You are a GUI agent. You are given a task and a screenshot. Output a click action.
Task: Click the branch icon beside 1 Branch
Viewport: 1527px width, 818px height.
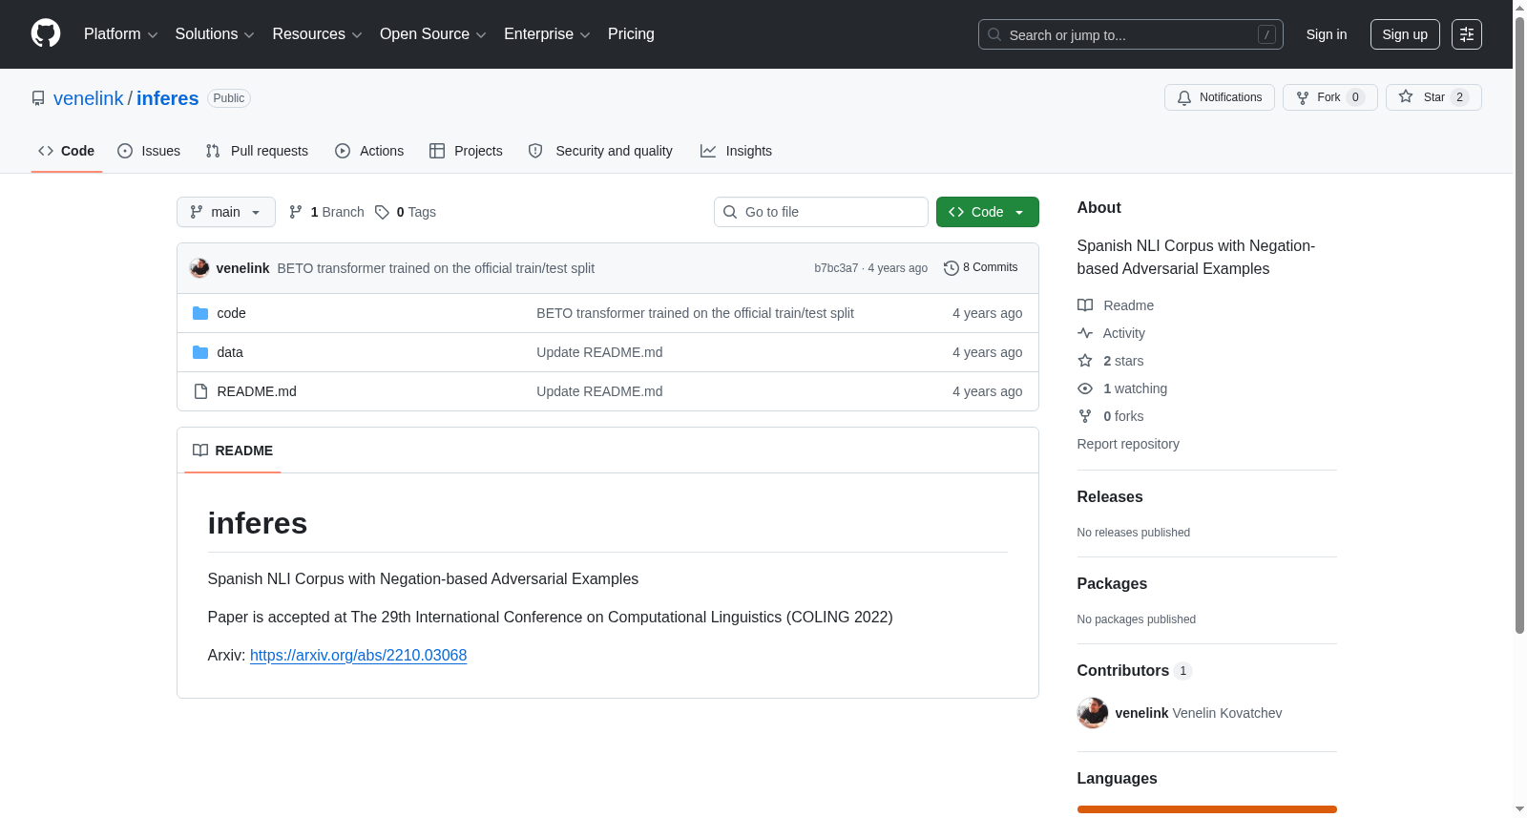pos(296,212)
